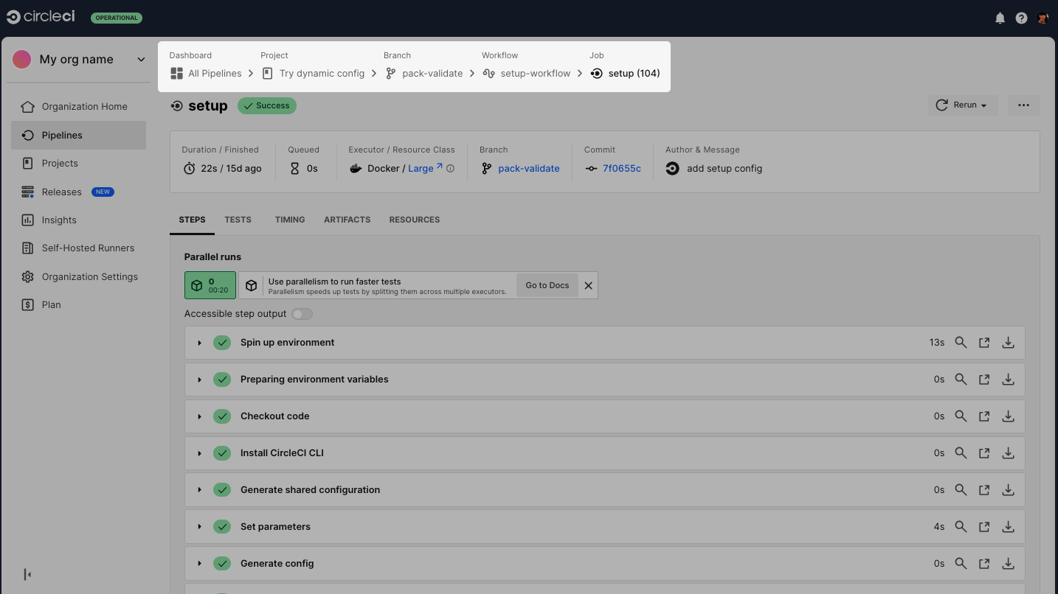Screen dimensions: 1058x594
Task: Select parallel run 0 box
Action: (210, 285)
